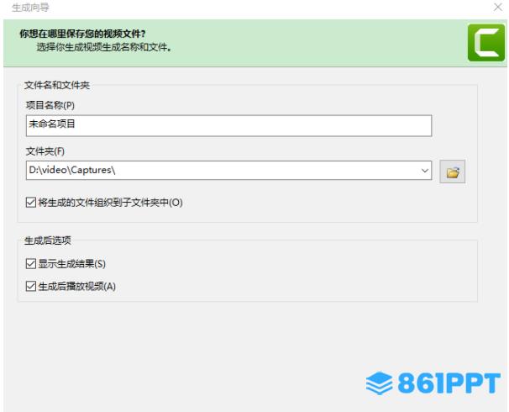The height and width of the screenshot is (412, 509).
Task: Click the 文件夹(F) label
Action: [45, 151]
